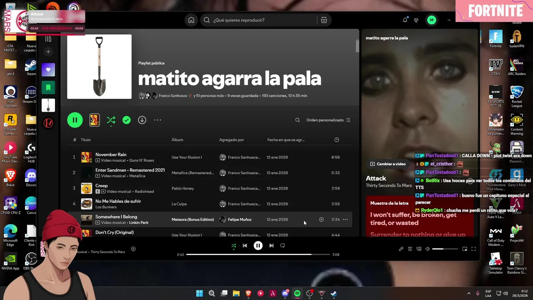This screenshot has width=533, height=300.
Task: Open green bookmark episodes tile in sidebar
Action: click(48, 87)
